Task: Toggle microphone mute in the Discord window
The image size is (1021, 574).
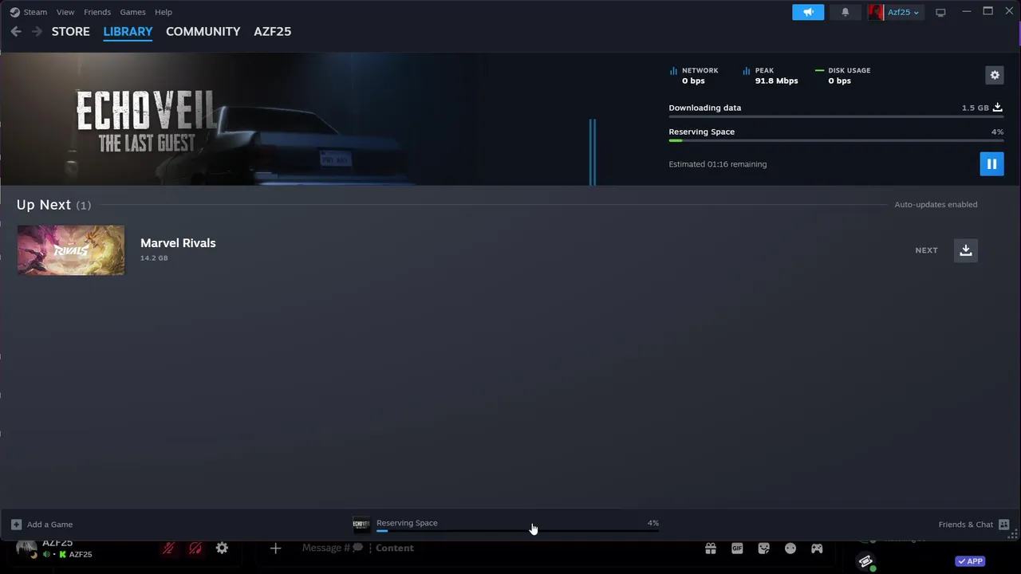Action: pyautogui.click(x=168, y=548)
